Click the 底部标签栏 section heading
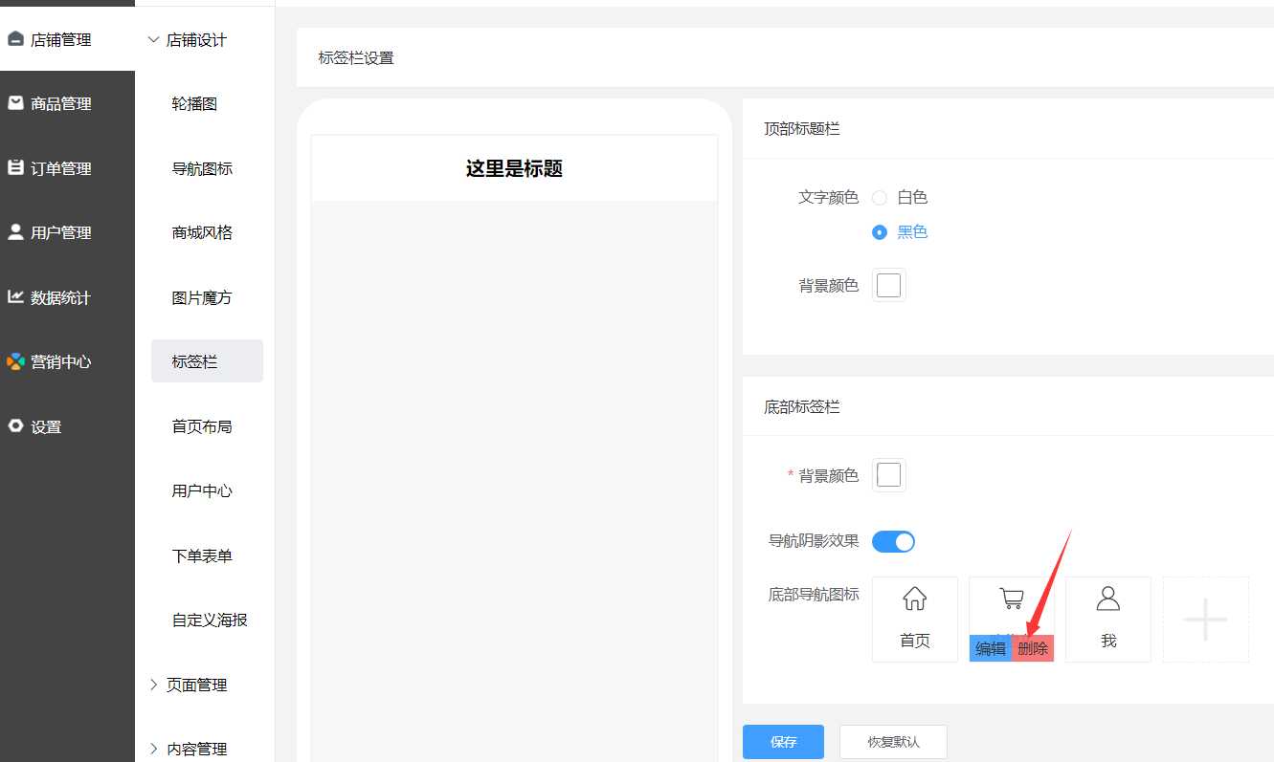 click(x=802, y=407)
